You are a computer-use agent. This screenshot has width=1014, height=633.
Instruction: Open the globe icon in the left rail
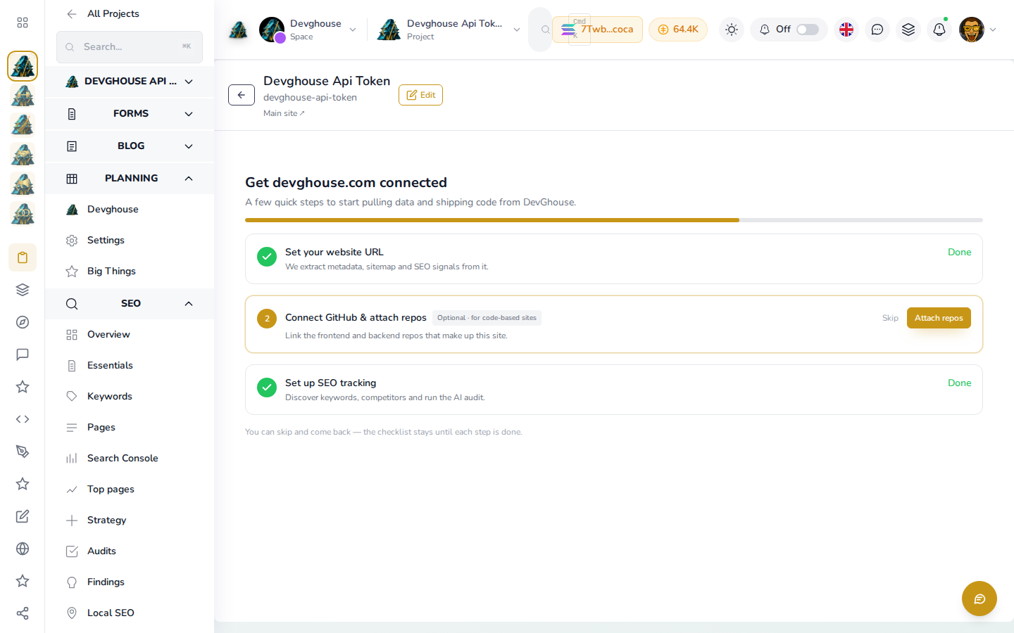(x=23, y=549)
